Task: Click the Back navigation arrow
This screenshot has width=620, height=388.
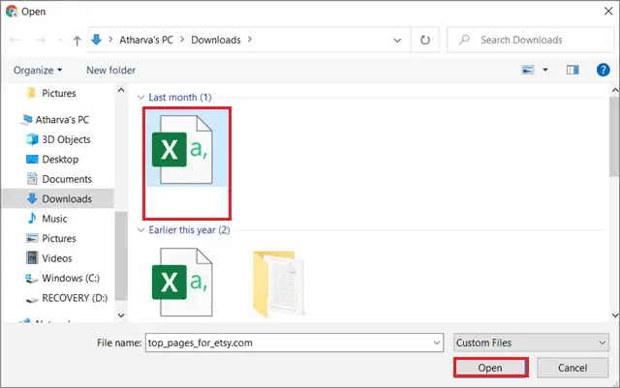Action: pyautogui.click(x=15, y=40)
